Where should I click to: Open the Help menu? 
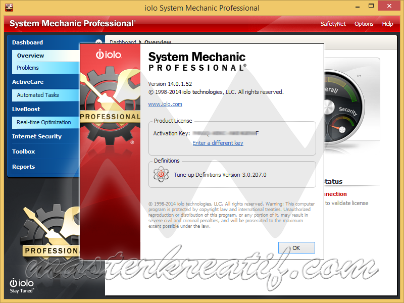coord(387,24)
